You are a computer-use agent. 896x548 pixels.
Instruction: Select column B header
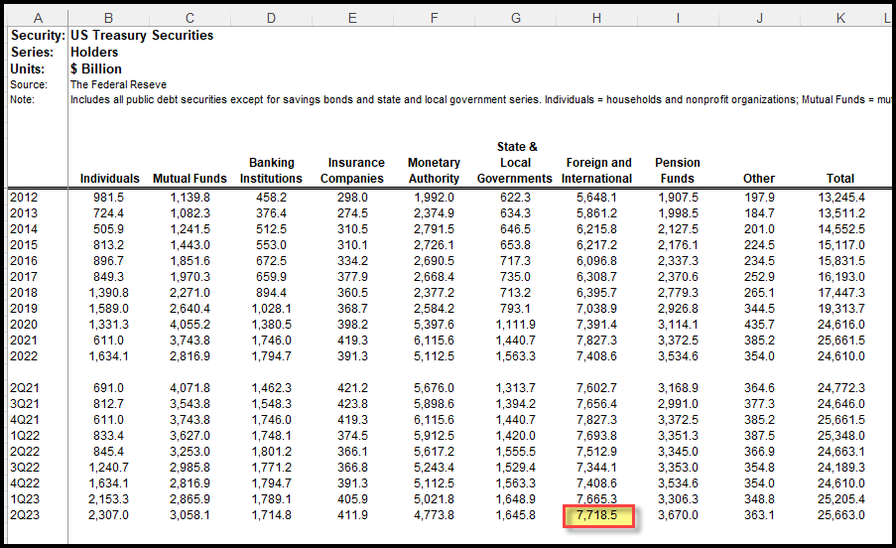click(108, 18)
